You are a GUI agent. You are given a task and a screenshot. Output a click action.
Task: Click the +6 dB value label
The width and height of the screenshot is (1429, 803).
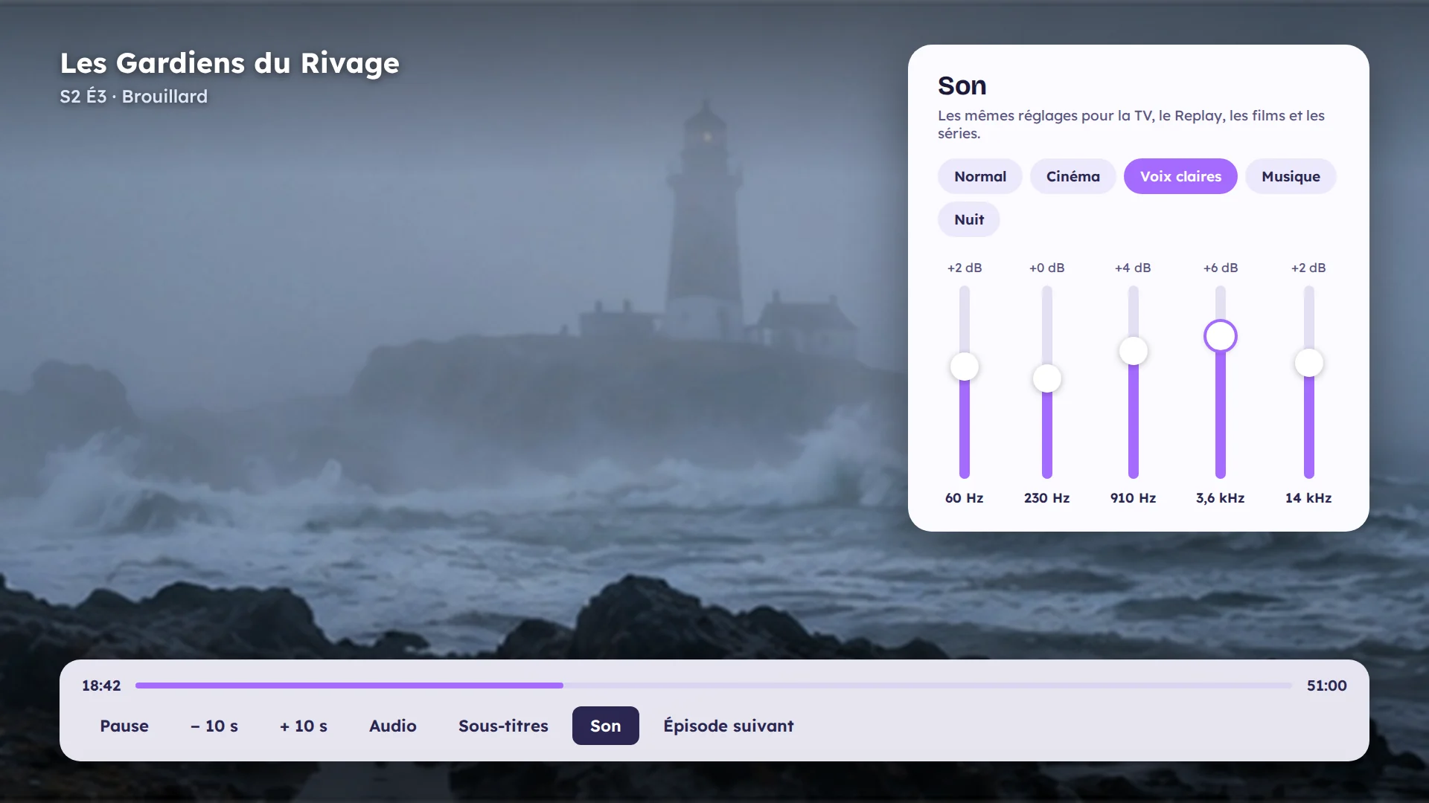1221,268
